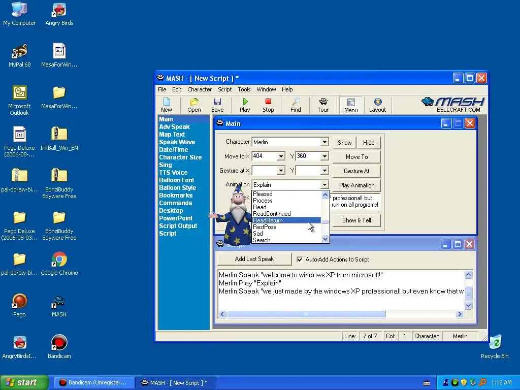Open the File menu
The height and width of the screenshot is (390, 520).
162,89
